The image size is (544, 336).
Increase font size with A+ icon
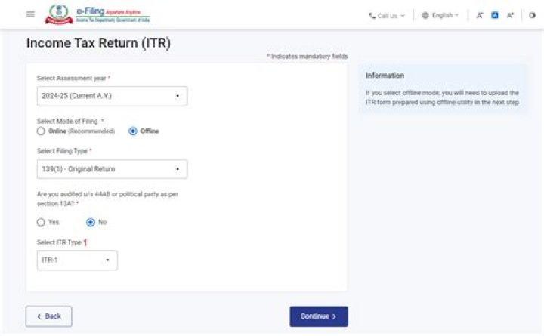(x=511, y=15)
